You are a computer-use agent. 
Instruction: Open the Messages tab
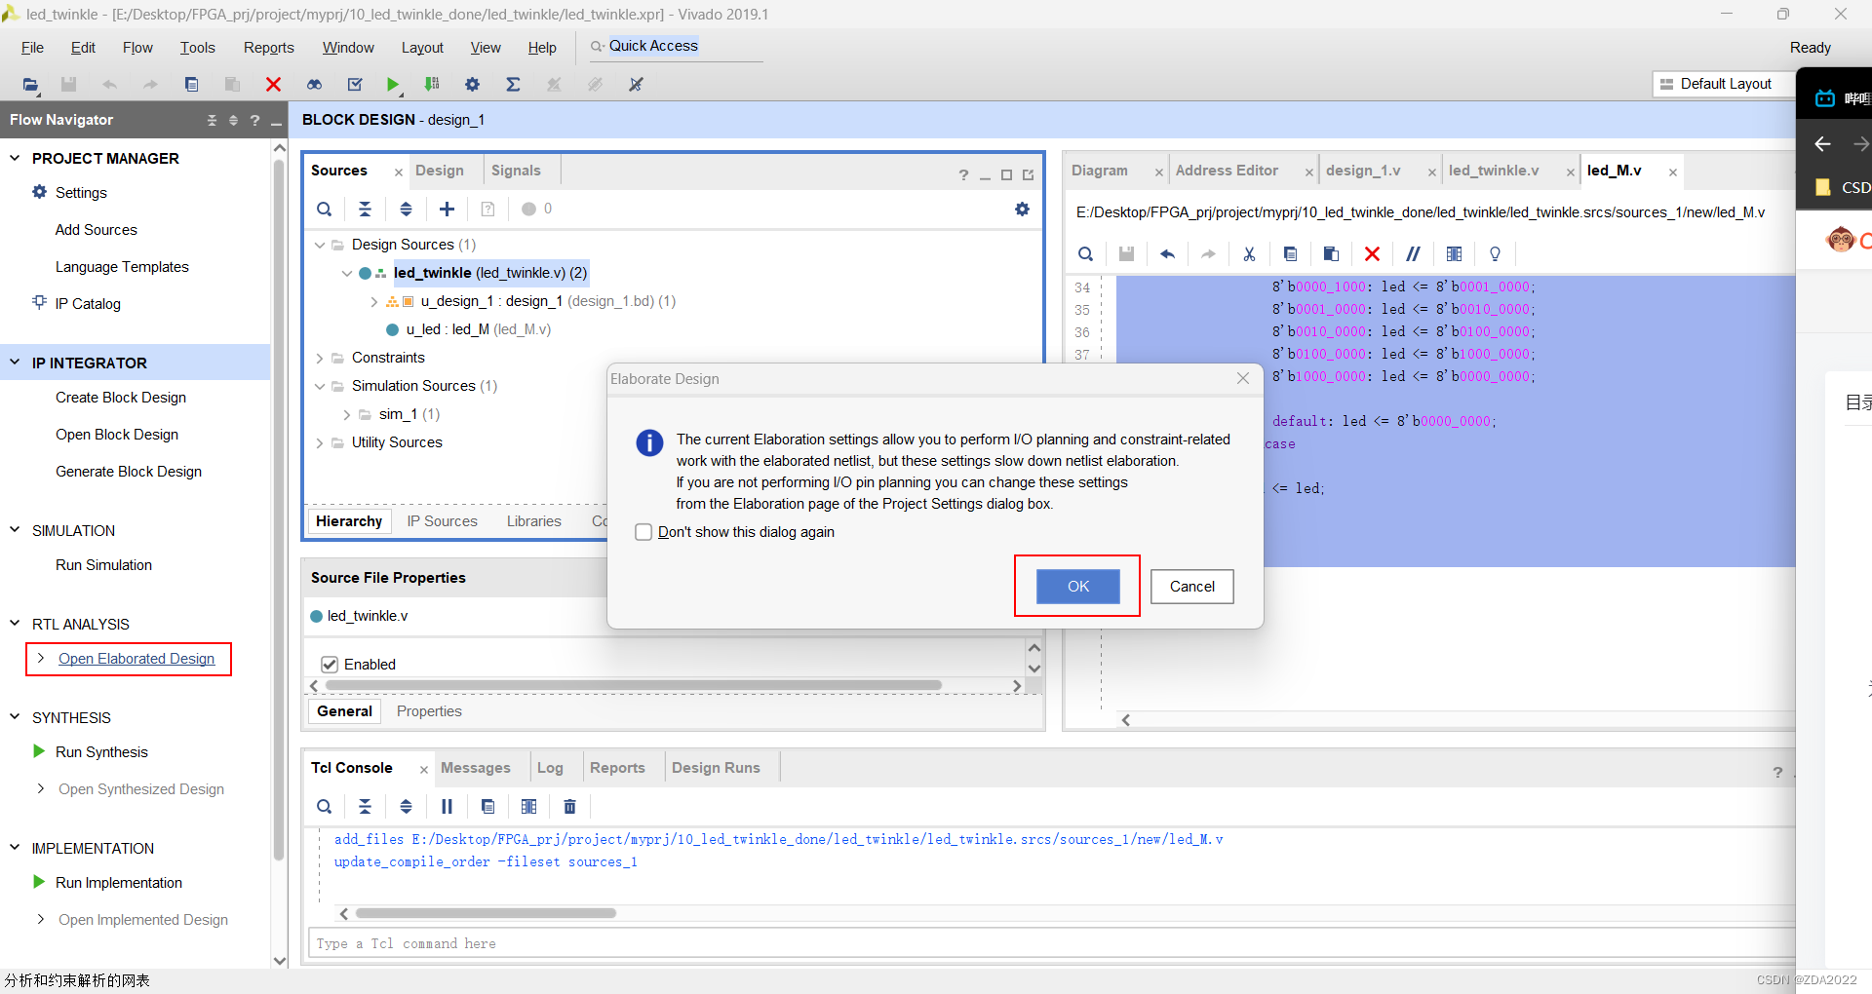(x=476, y=768)
